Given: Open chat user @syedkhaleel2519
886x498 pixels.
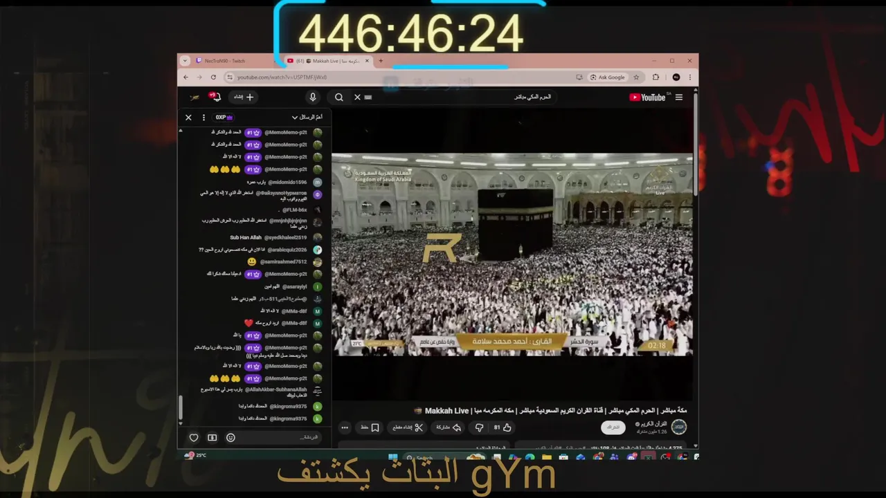Looking at the screenshot, I should point(285,237).
